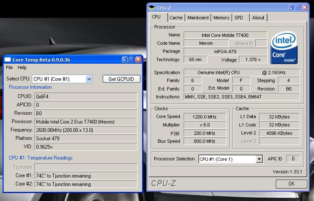Click the CPUID field showing 0x6F4

[86, 97]
